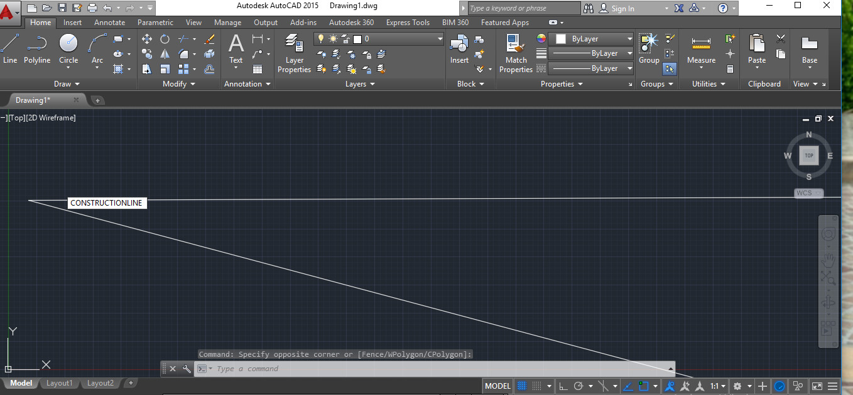Viewport: 853px width, 395px height.
Task: Toggle Snap Mode in the status bar
Action: point(535,386)
